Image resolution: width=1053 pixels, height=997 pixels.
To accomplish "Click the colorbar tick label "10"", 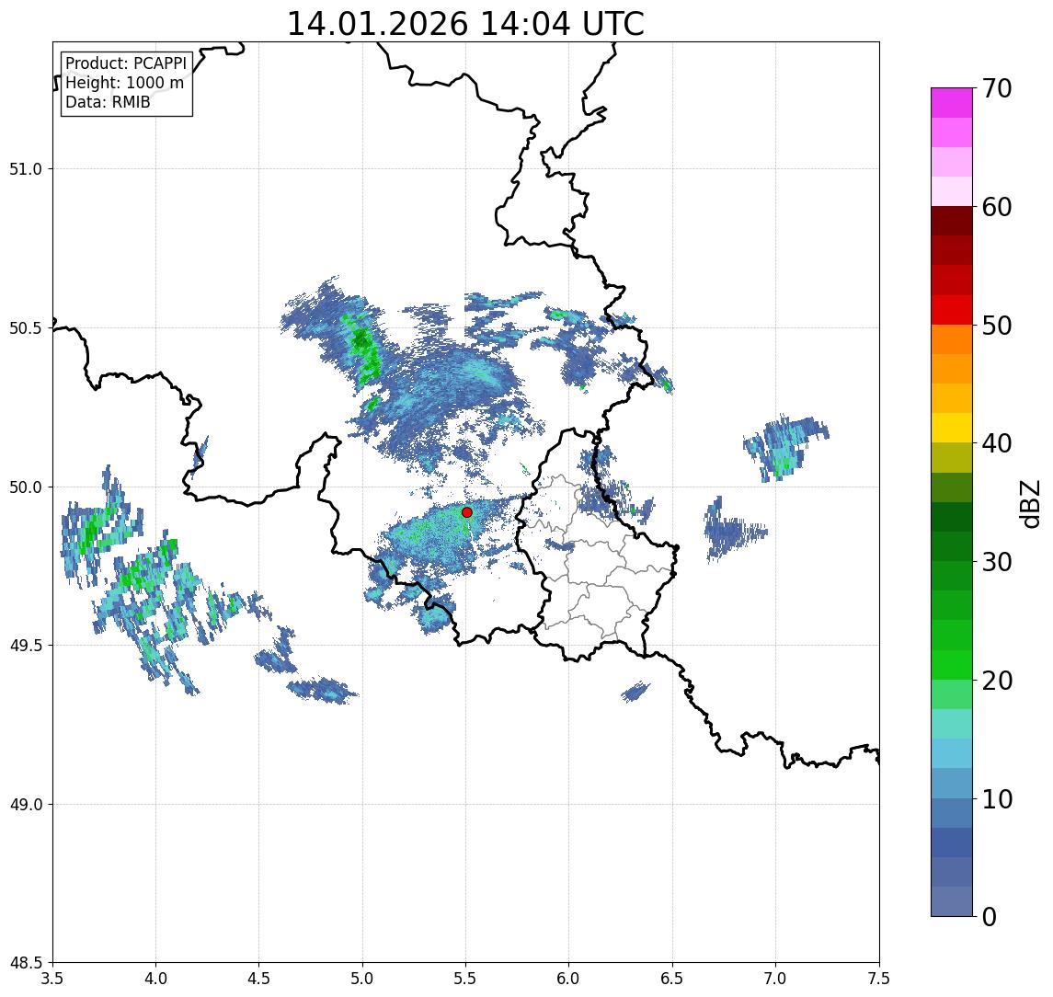I will click(x=997, y=799).
